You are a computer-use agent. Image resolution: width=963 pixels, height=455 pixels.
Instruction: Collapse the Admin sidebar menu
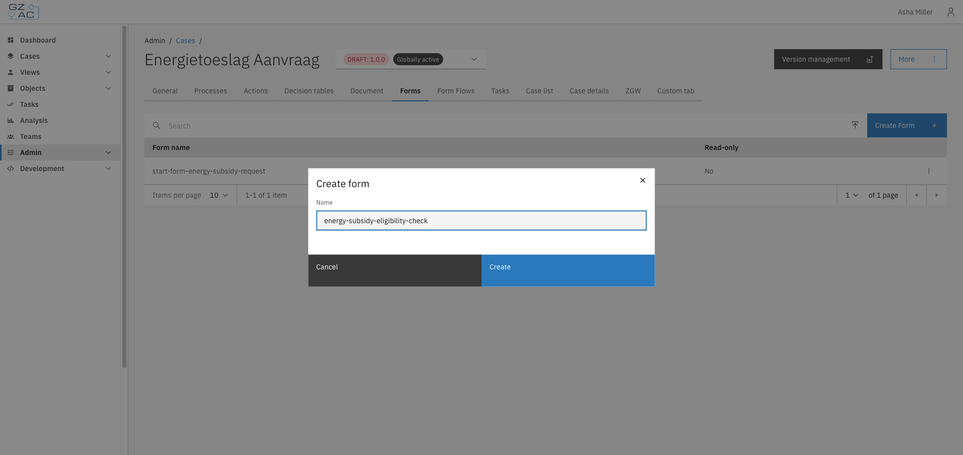(x=108, y=153)
